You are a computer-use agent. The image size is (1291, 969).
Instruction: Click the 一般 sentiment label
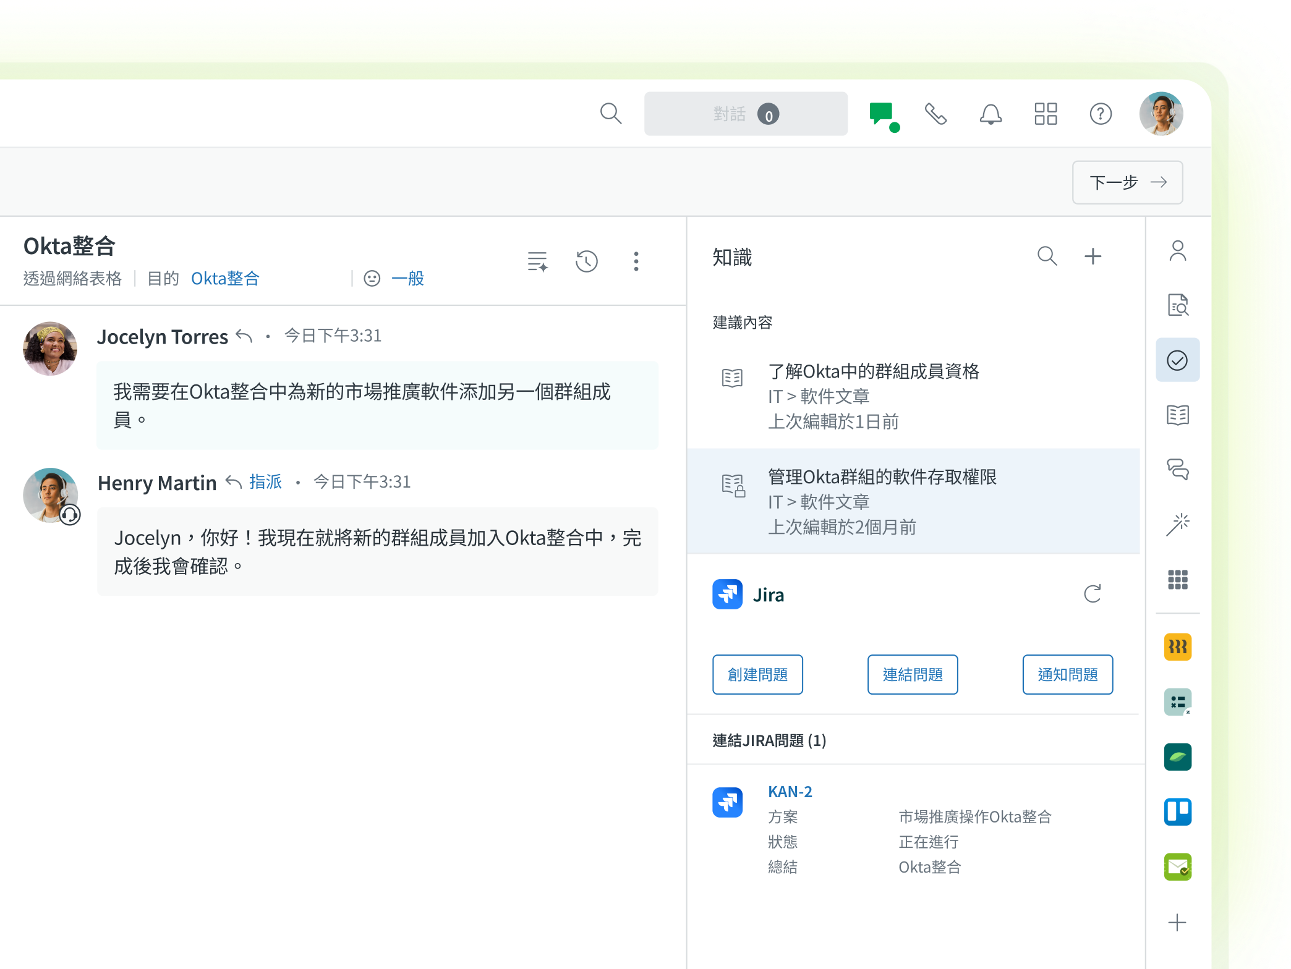(x=407, y=279)
